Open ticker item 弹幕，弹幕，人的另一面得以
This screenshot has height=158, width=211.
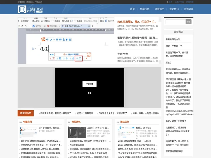[146, 113]
